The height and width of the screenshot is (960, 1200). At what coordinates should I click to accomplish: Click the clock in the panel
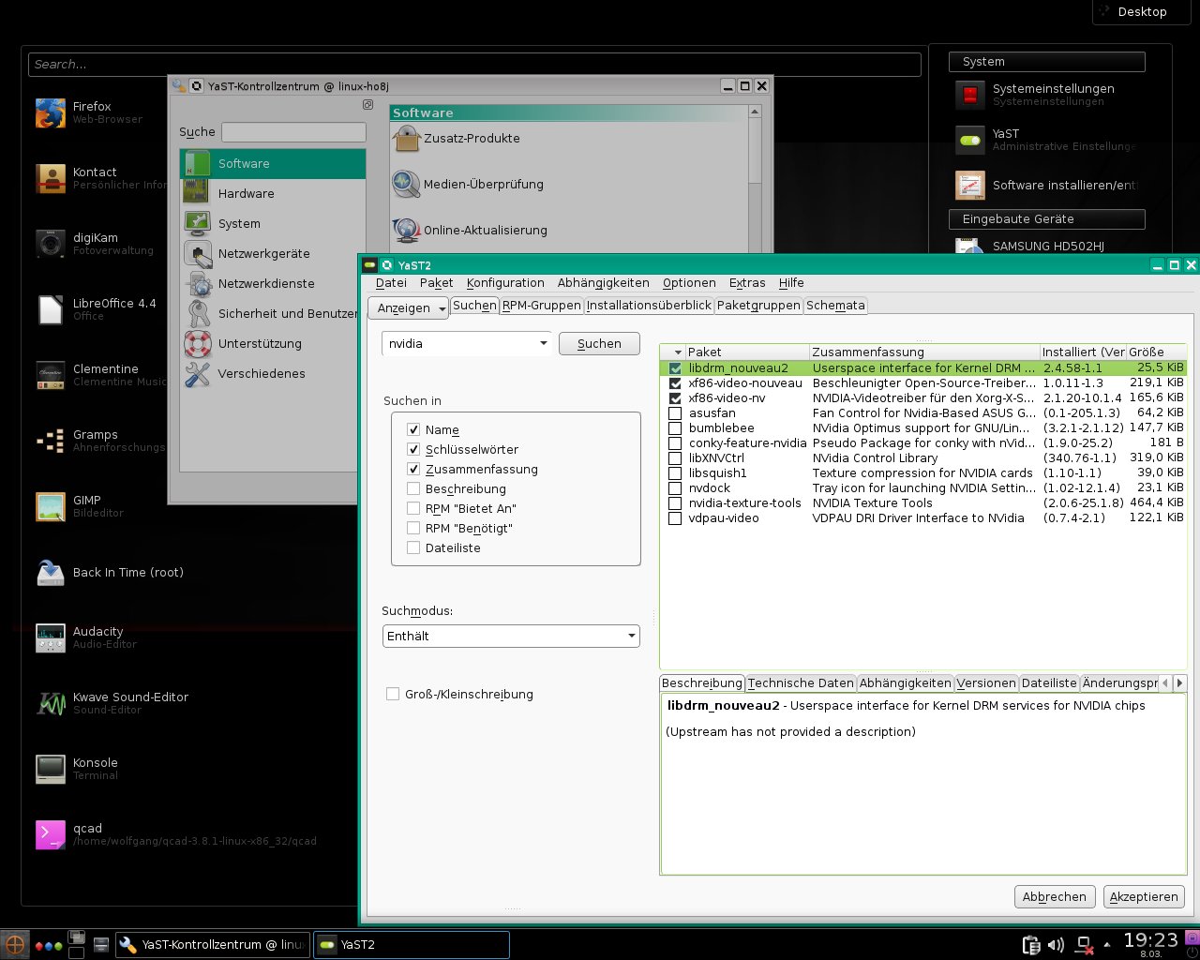point(1150,940)
